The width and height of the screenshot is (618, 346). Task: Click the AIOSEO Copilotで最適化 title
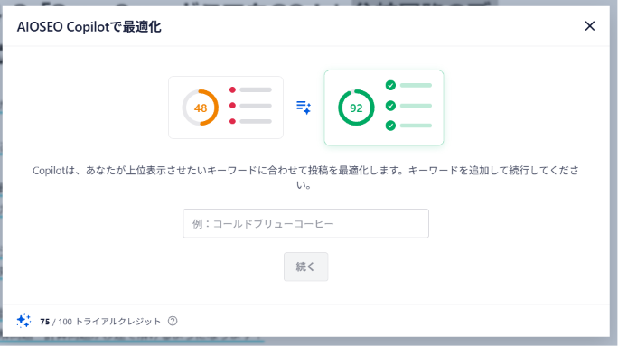pos(89,27)
